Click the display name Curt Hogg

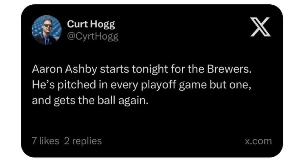pos(91,24)
